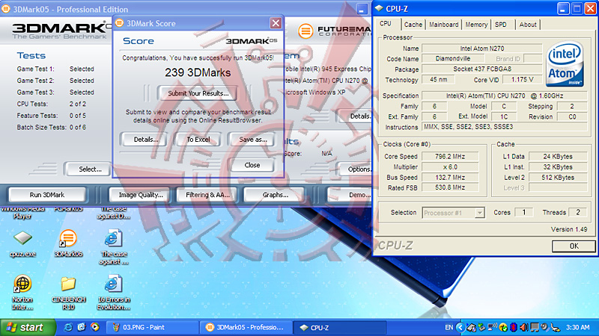Image resolution: width=599 pixels, height=336 pixels.
Task: Switch to the Memory tab in CPU-Z
Action: [x=476, y=25]
